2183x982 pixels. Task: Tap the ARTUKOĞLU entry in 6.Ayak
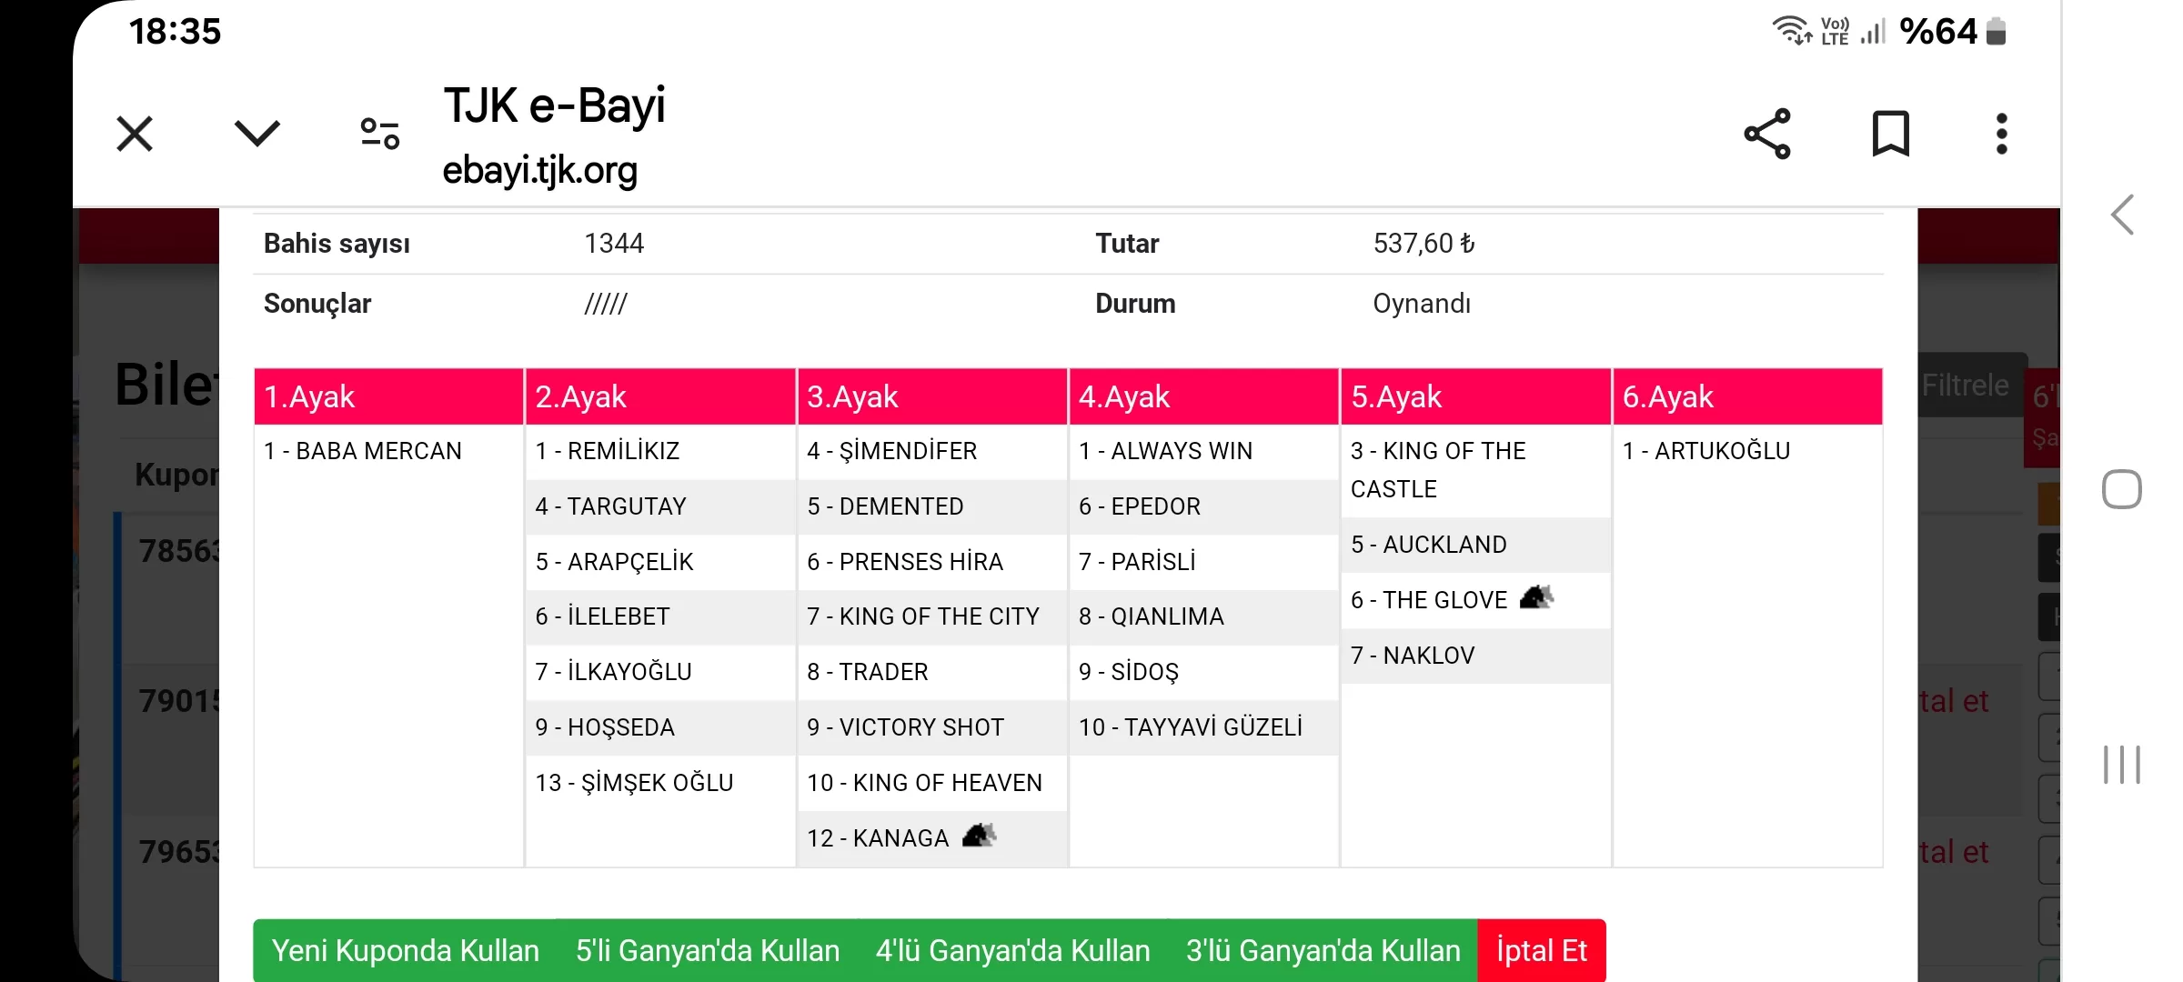point(1706,451)
